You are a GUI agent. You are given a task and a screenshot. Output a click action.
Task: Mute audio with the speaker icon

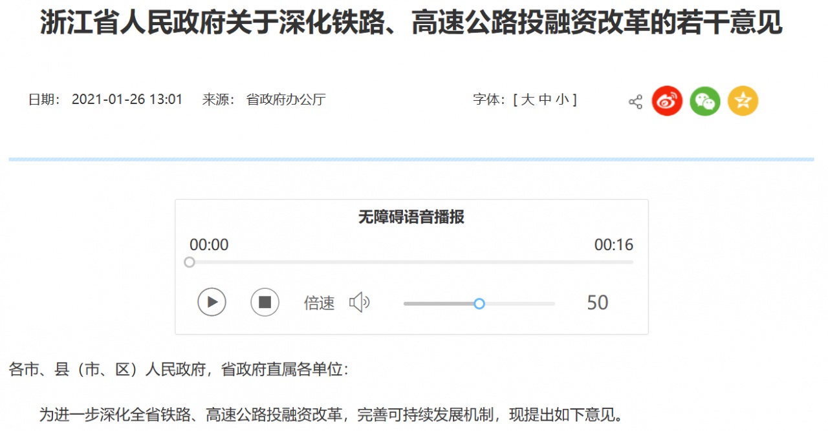[x=360, y=302]
